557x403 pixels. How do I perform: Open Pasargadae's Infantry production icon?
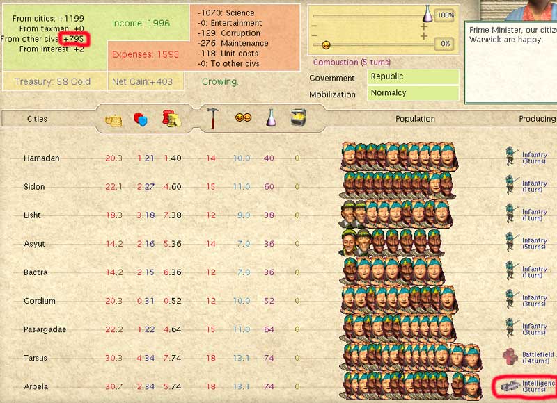point(511,327)
